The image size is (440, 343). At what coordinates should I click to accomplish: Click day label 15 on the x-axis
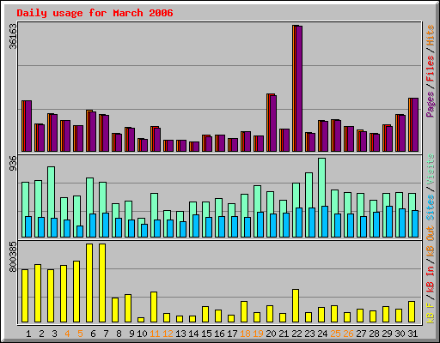point(206,334)
